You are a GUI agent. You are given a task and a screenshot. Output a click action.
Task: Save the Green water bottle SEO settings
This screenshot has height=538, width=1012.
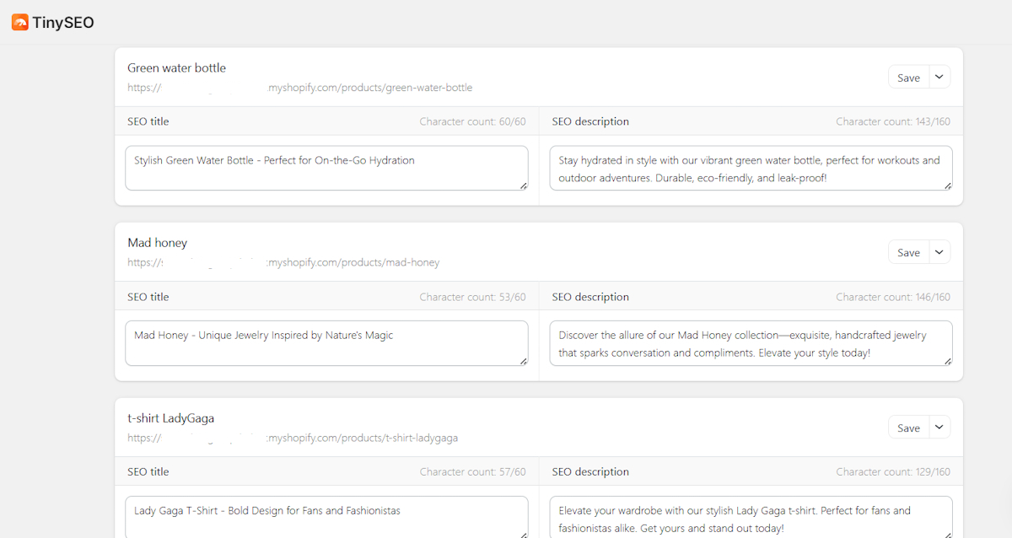(x=908, y=78)
